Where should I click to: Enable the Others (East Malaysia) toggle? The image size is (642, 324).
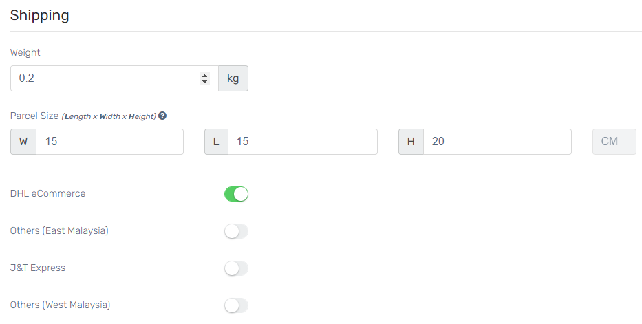pos(236,231)
